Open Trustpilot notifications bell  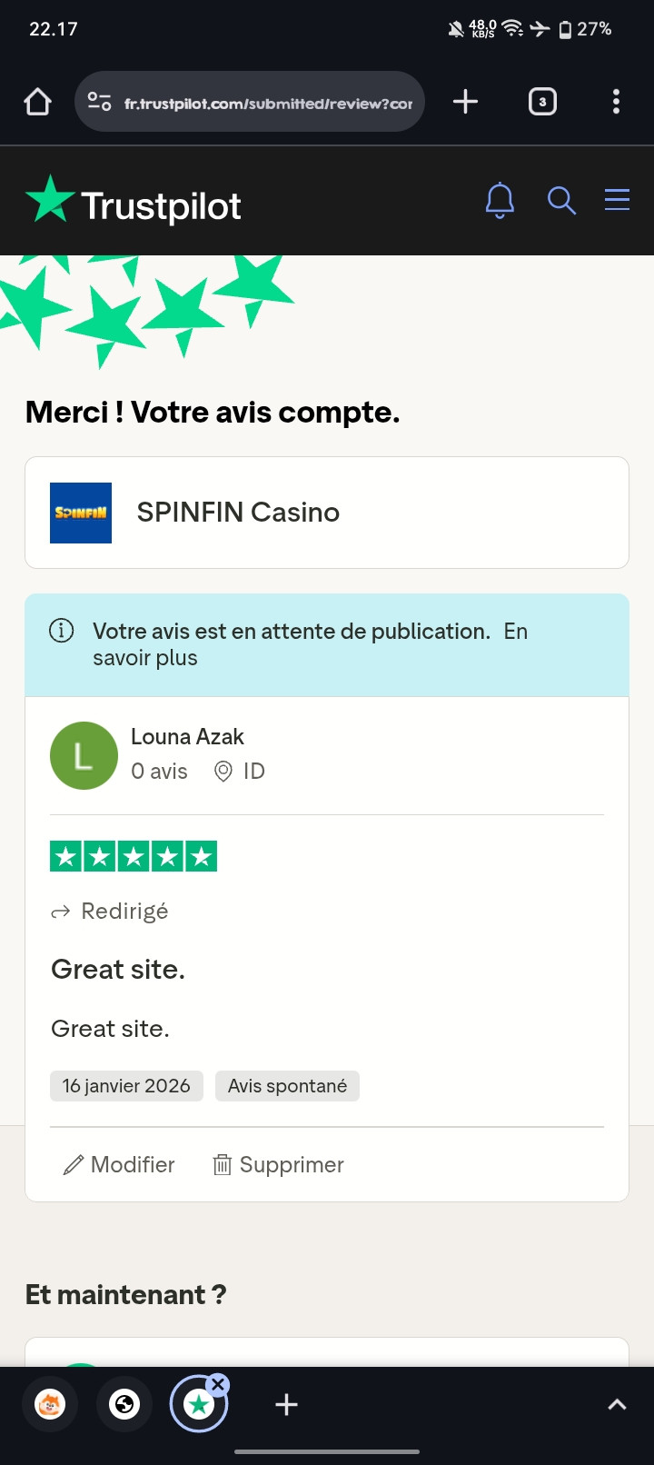pyautogui.click(x=500, y=201)
